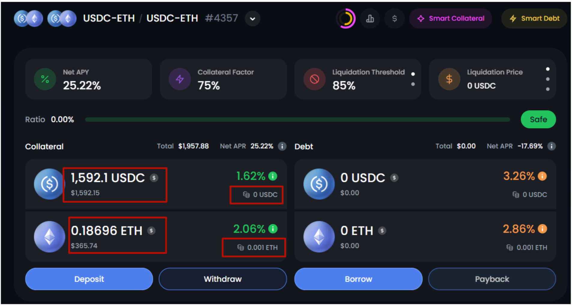Click the Withdraw button
572x306 pixels.
pyautogui.click(x=223, y=279)
